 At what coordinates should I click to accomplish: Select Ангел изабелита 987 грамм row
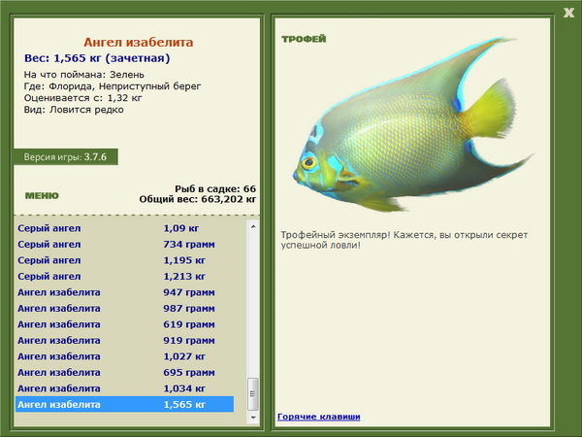coord(125,308)
